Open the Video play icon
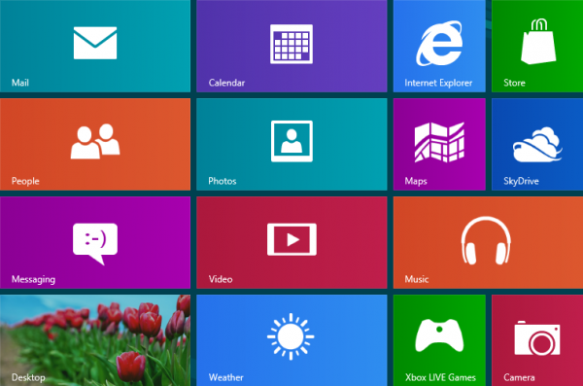The image size is (583, 386). click(291, 239)
